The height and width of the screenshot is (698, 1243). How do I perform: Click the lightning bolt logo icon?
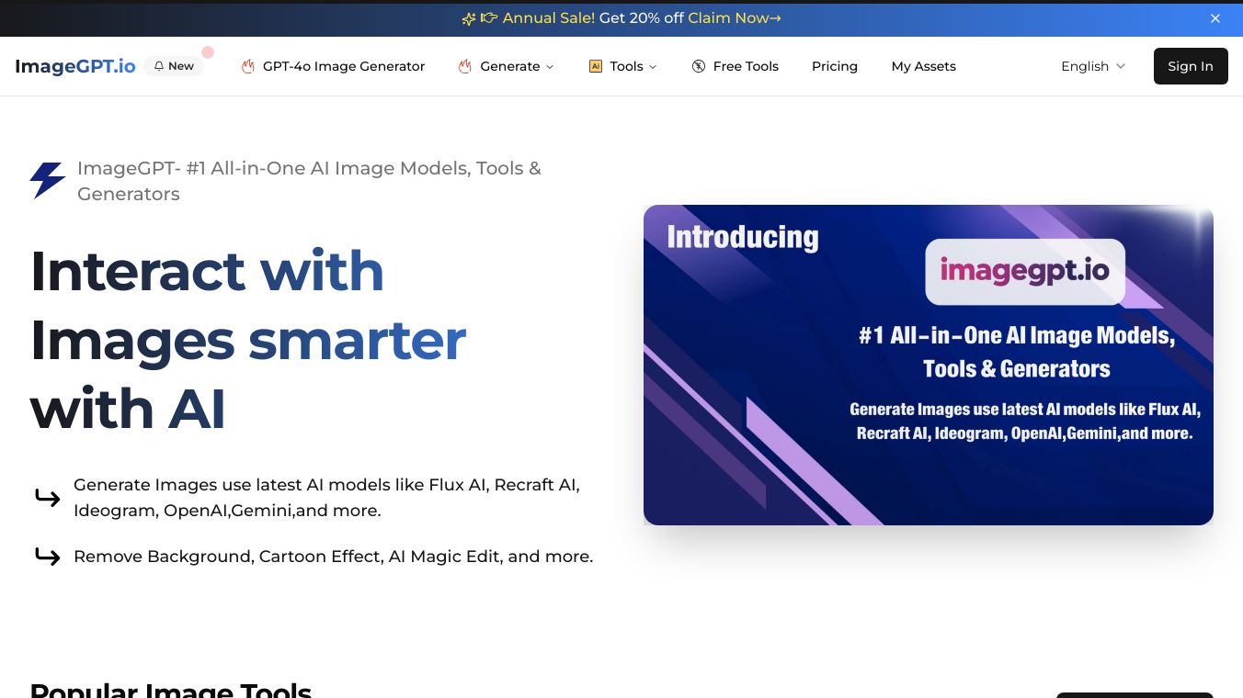[47, 180]
